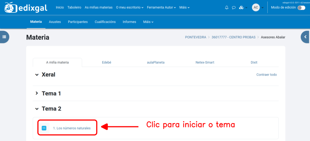This screenshot has width=310, height=141.
Task: Select A miña materia tab
Action: (57, 62)
